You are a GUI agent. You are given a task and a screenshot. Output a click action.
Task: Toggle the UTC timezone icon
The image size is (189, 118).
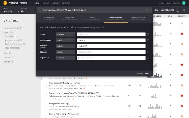pos(177,10)
